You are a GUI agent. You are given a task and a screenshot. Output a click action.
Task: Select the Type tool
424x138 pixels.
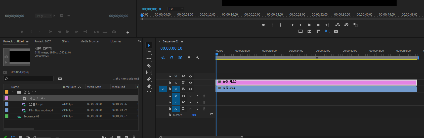pyautogui.click(x=149, y=93)
